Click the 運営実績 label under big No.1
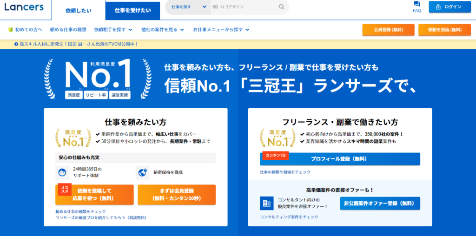Image resolution: width=476 pixels, height=236 pixels. click(x=119, y=95)
